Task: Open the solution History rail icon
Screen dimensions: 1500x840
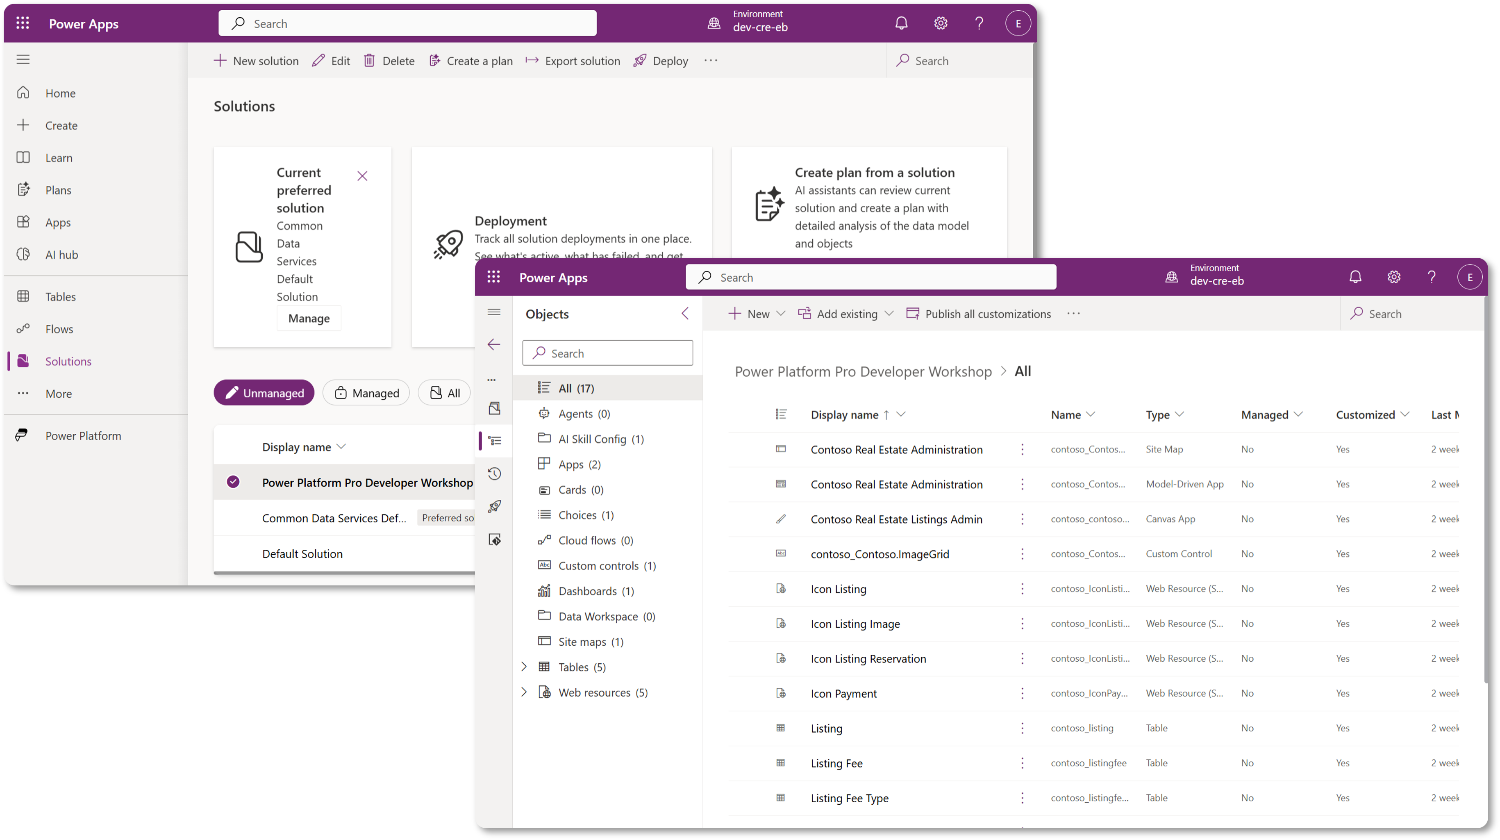Action: [x=494, y=473]
